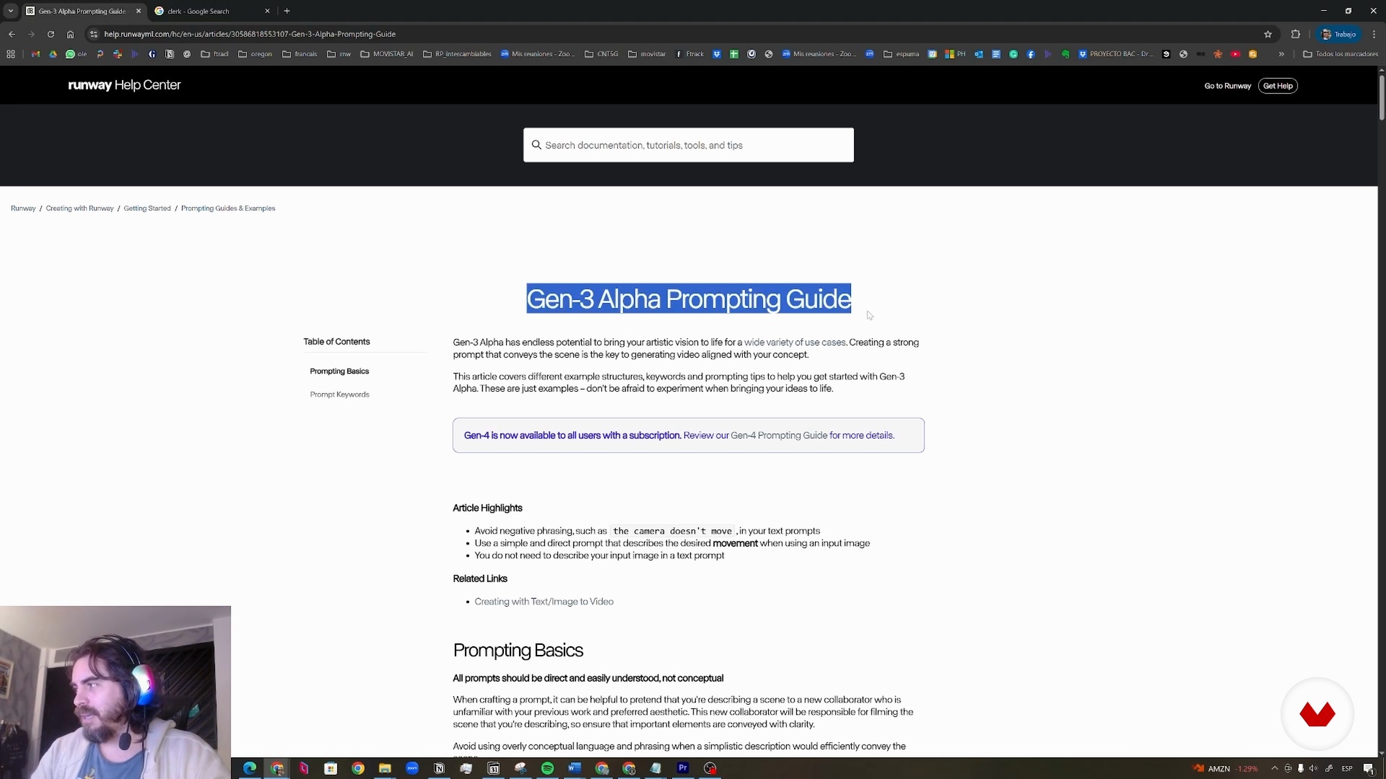
Task: Open Microsoft Word from the taskbar
Action: 575,768
